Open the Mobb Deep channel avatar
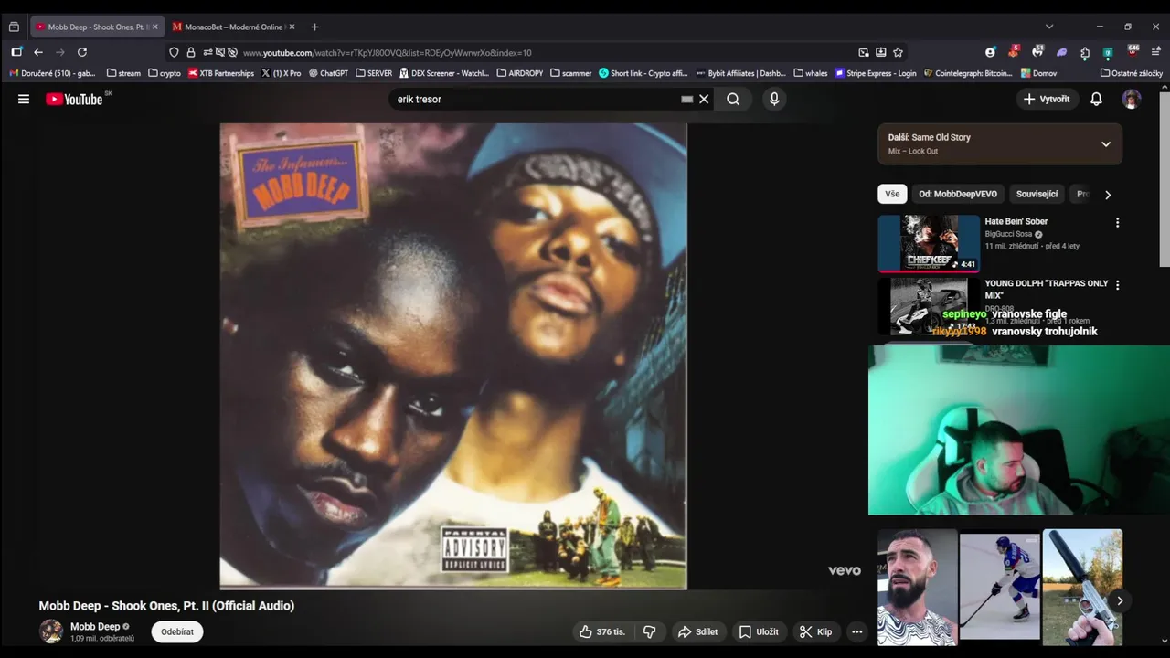 coord(51,631)
